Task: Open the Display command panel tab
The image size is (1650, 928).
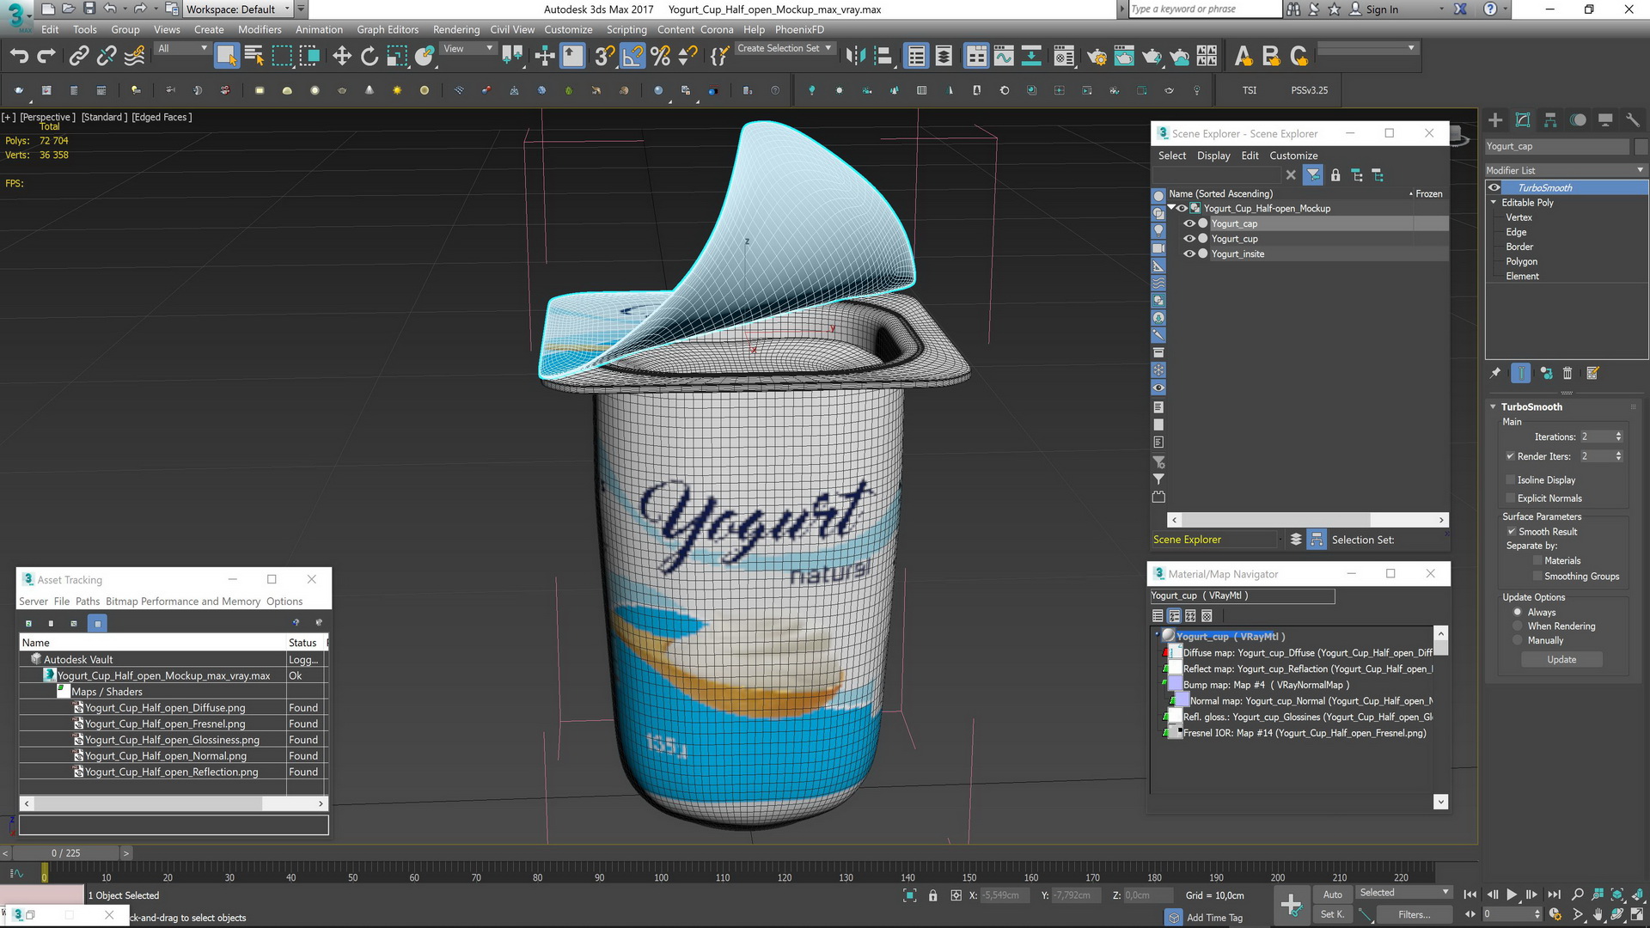Action: point(1605,120)
